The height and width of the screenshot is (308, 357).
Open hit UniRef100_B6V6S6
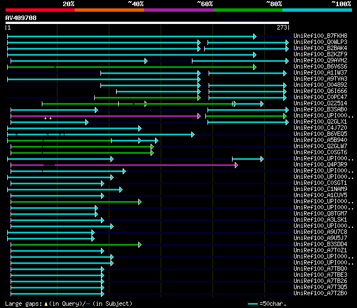(x=320, y=67)
